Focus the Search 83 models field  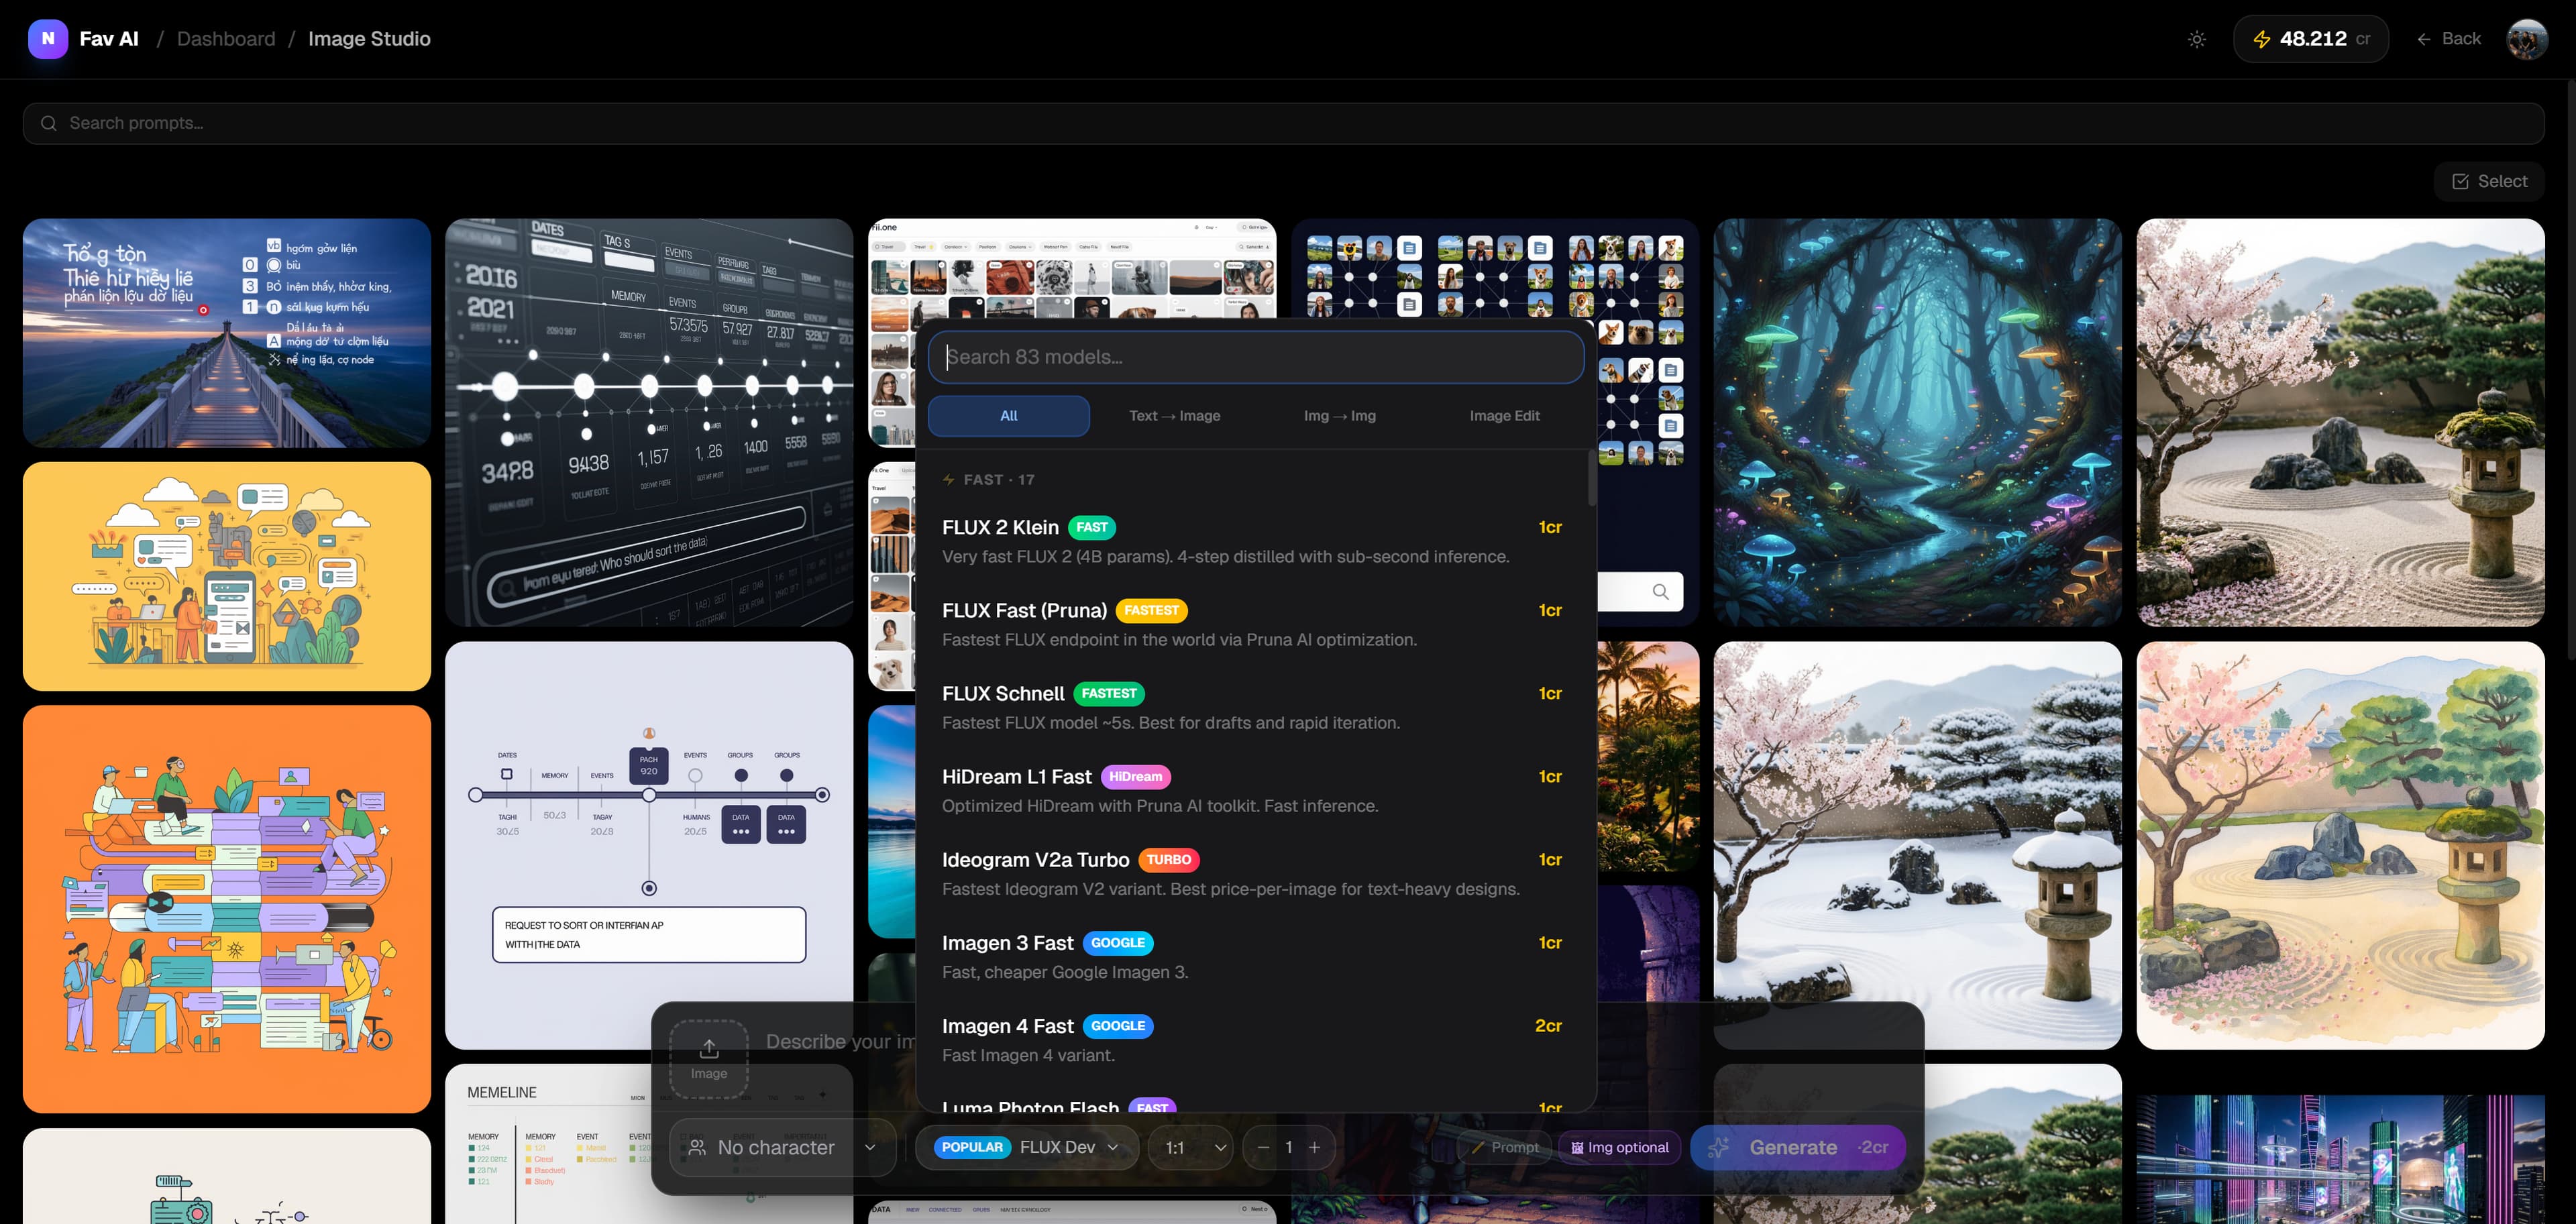pos(1255,357)
